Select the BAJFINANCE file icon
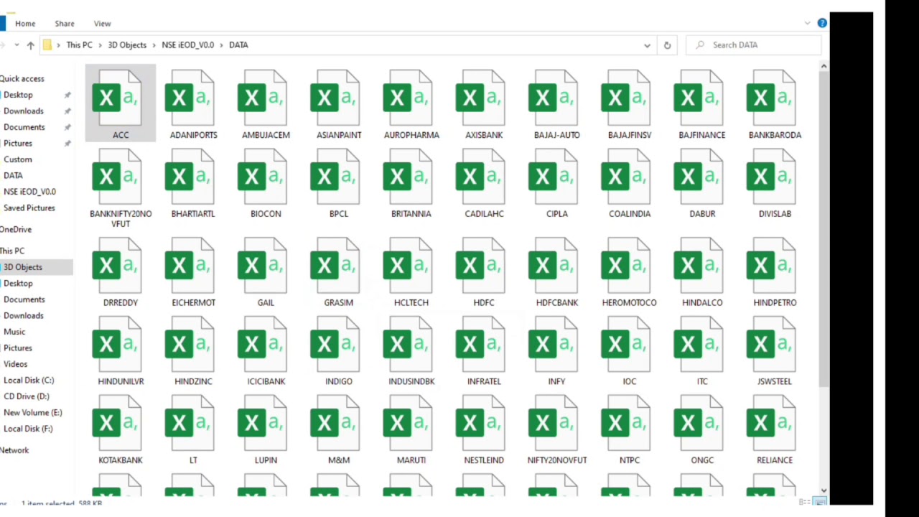919x517 pixels. [698, 97]
